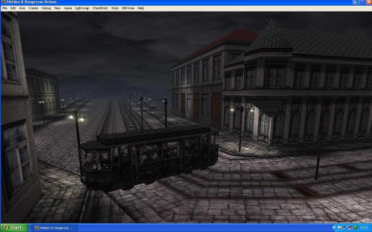
Task: Minimize the Hidden & Dangerous Deluxe window
Action: (x=355, y=2)
